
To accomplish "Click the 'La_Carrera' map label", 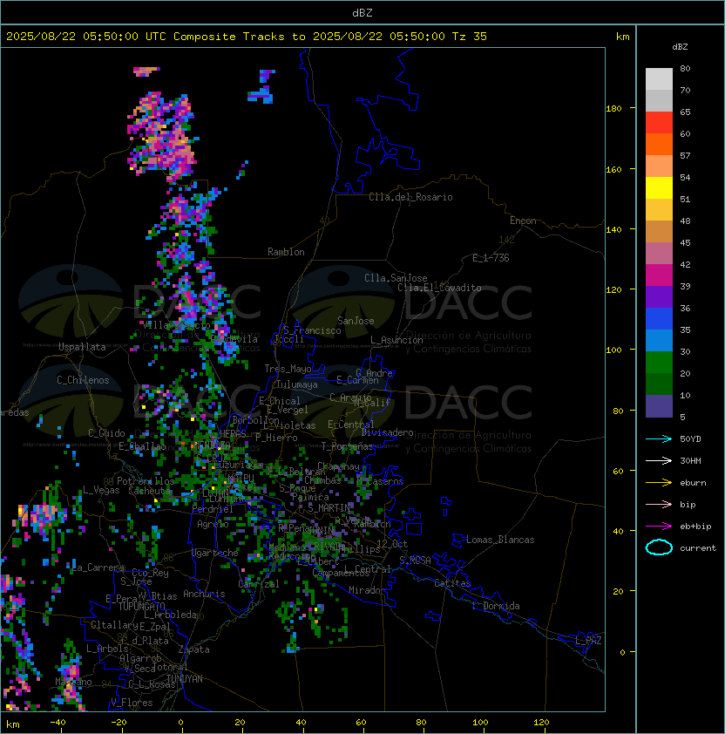I will (x=98, y=567).
